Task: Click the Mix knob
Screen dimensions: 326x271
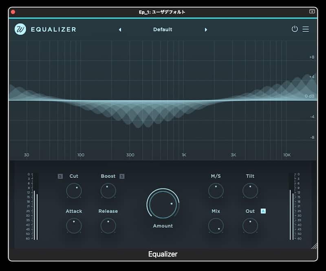Action: (216, 226)
